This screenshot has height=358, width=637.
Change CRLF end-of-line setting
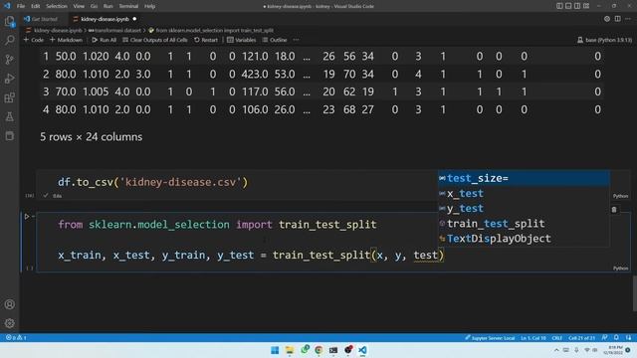pos(557,338)
